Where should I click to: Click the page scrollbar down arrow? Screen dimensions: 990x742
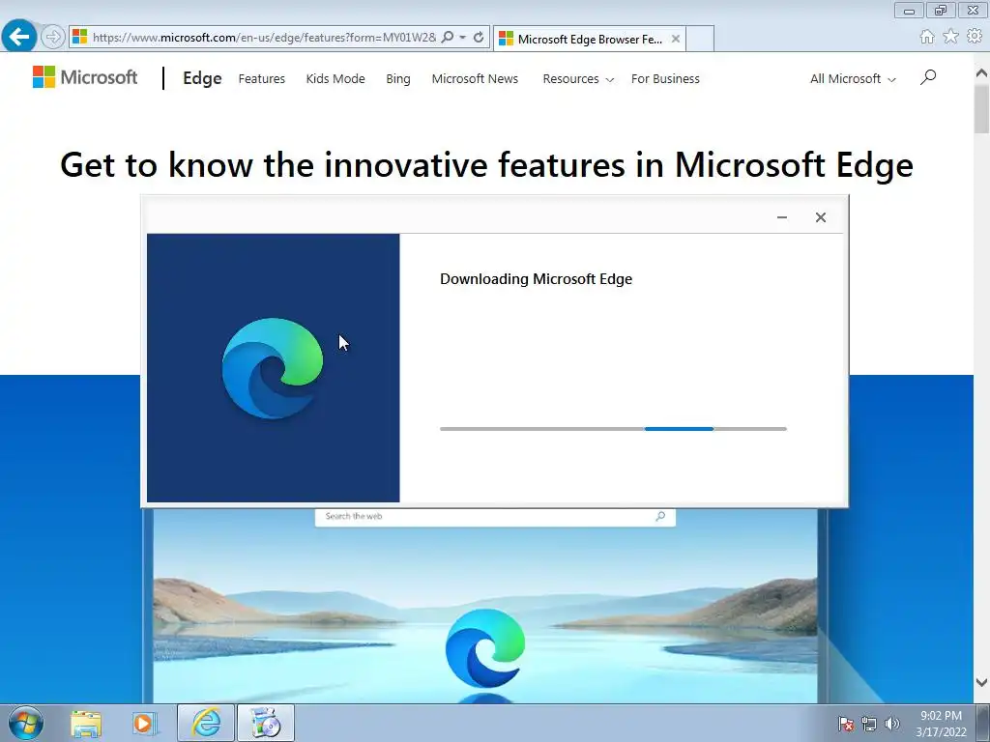coord(982,683)
